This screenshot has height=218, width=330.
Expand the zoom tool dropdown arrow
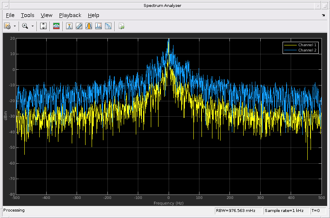(33, 26)
